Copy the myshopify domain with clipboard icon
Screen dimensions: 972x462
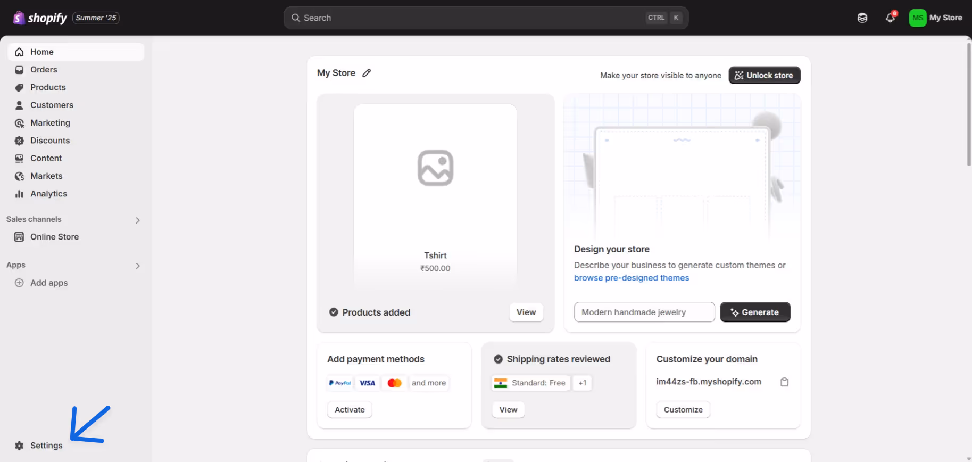[x=784, y=382]
